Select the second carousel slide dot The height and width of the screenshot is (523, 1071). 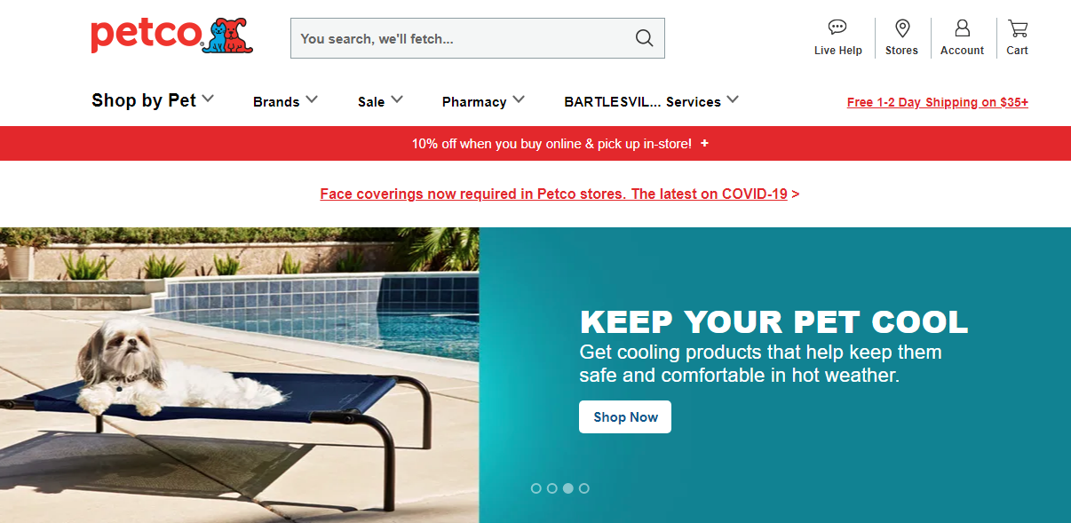[552, 488]
